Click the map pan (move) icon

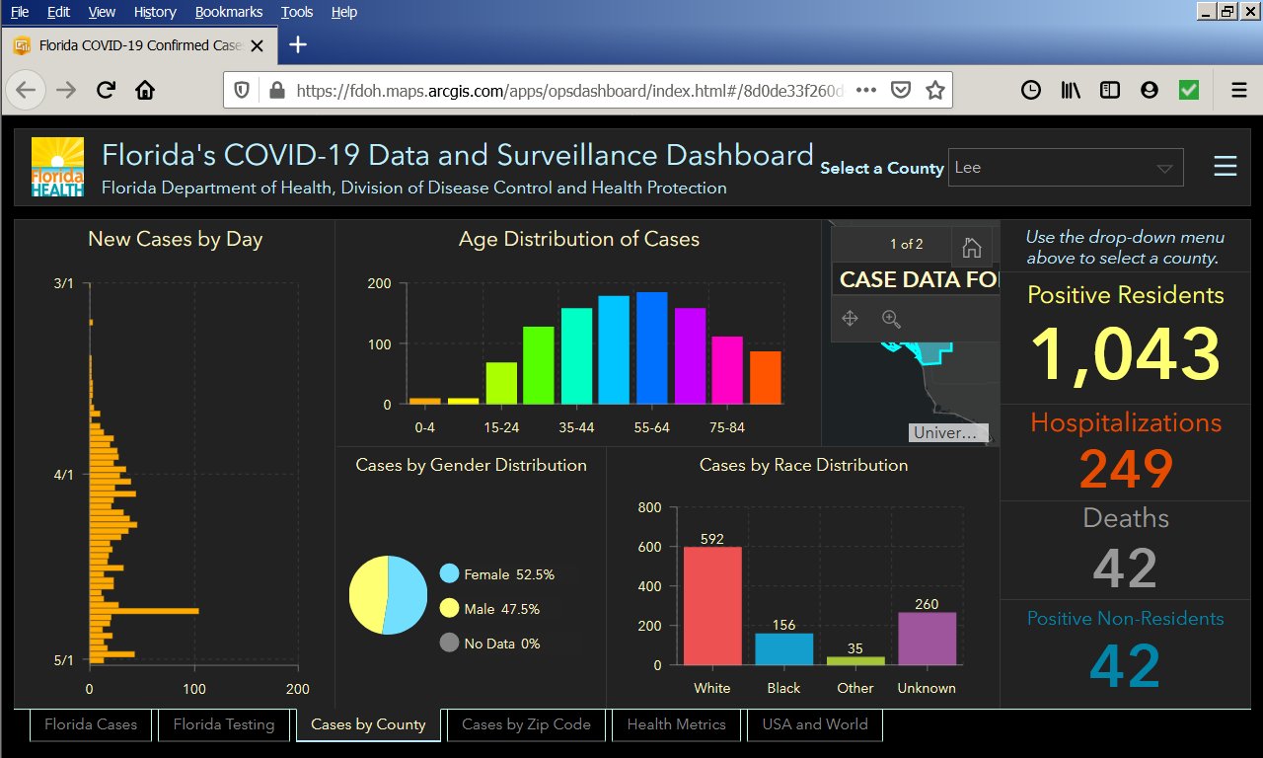tap(850, 318)
